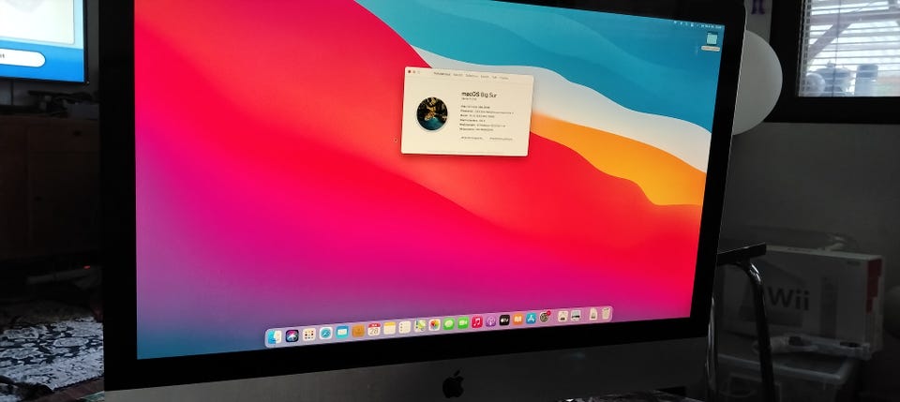
Task: Open the App Store in the Dock
Action: tap(531, 319)
